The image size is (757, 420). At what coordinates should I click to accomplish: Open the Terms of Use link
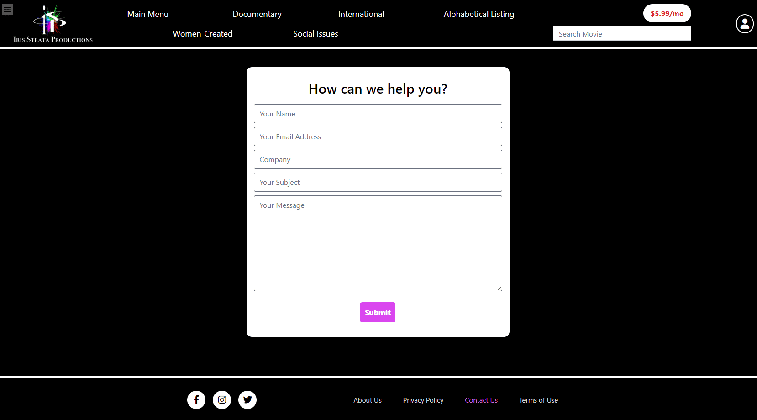(x=538, y=400)
